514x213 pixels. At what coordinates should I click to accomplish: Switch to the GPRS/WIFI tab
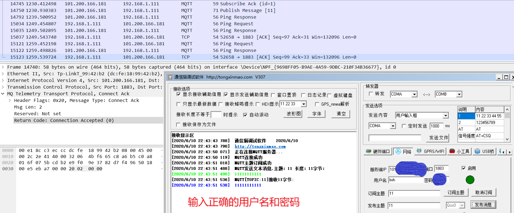point(430,151)
